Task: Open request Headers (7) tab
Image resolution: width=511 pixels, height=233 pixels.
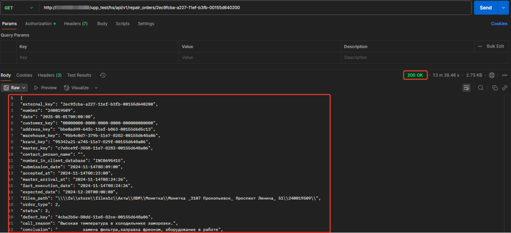Action: click(75, 23)
